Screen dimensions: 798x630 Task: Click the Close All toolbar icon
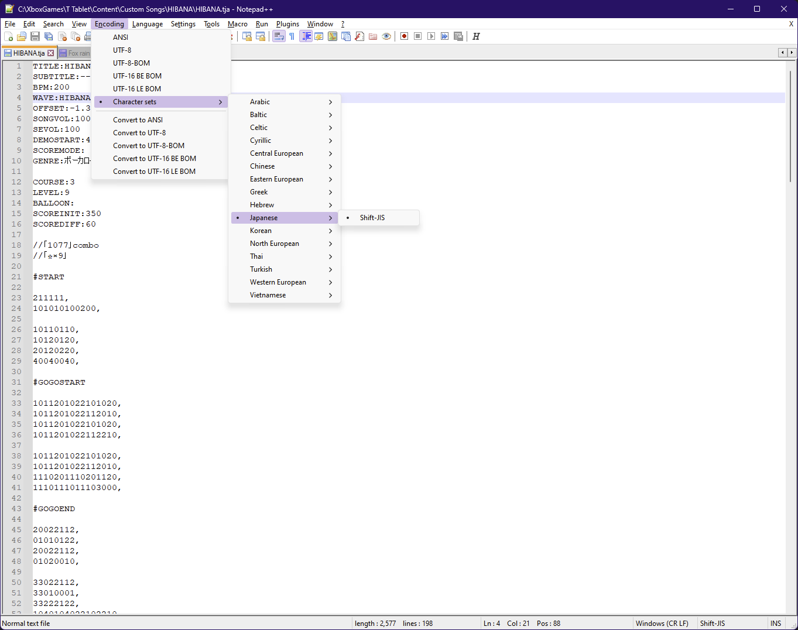(x=76, y=36)
